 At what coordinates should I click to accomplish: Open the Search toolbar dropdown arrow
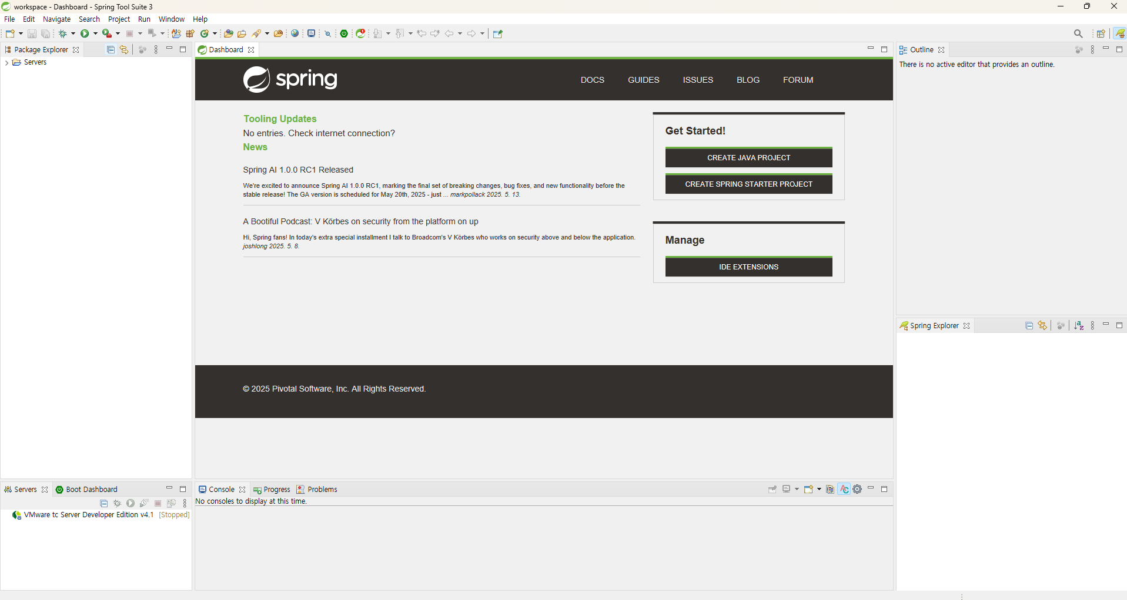coord(267,33)
